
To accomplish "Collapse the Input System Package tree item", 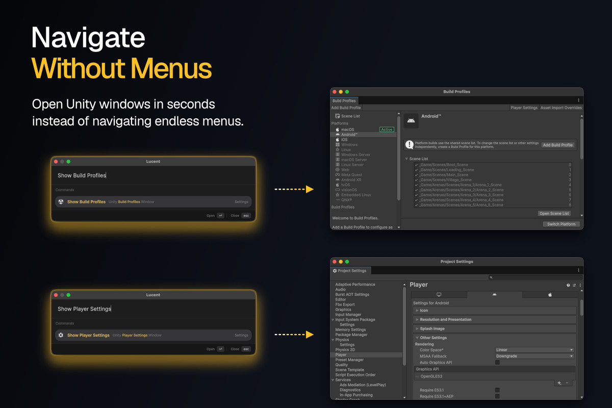I will [x=333, y=320].
